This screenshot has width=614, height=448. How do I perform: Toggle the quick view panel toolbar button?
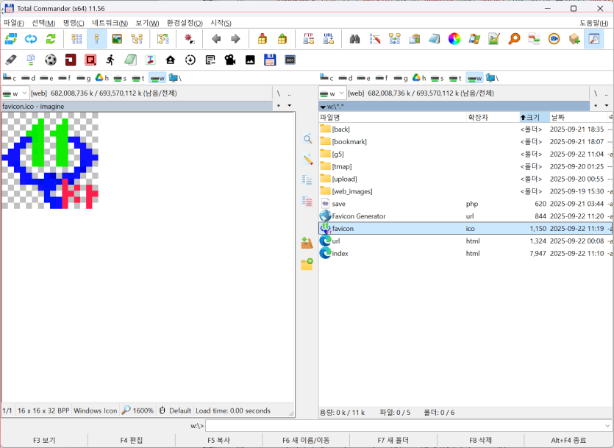pyautogui.click(x=593, y=39)
